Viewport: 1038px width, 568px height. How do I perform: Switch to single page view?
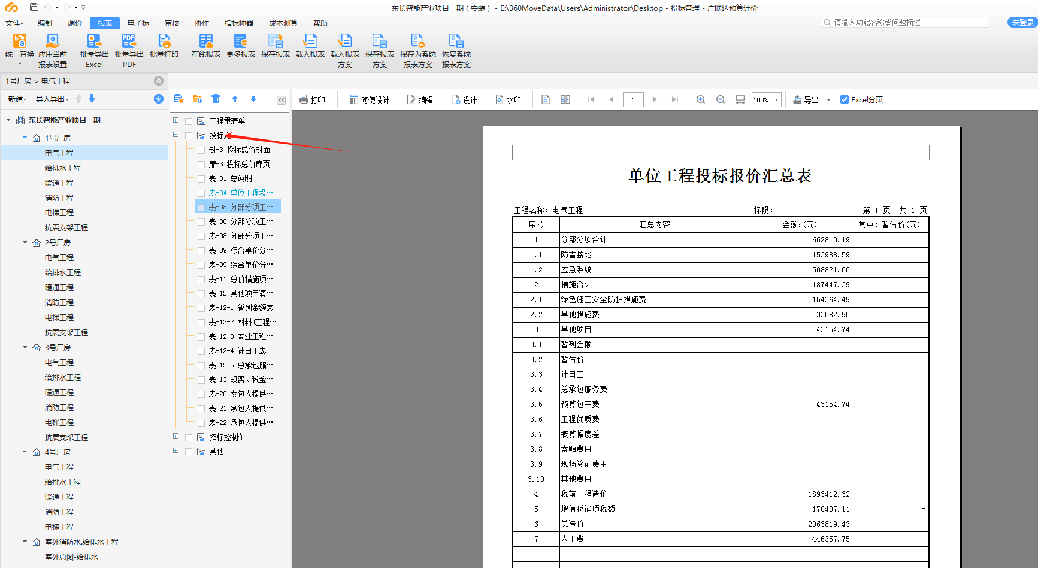click(546, 99)
